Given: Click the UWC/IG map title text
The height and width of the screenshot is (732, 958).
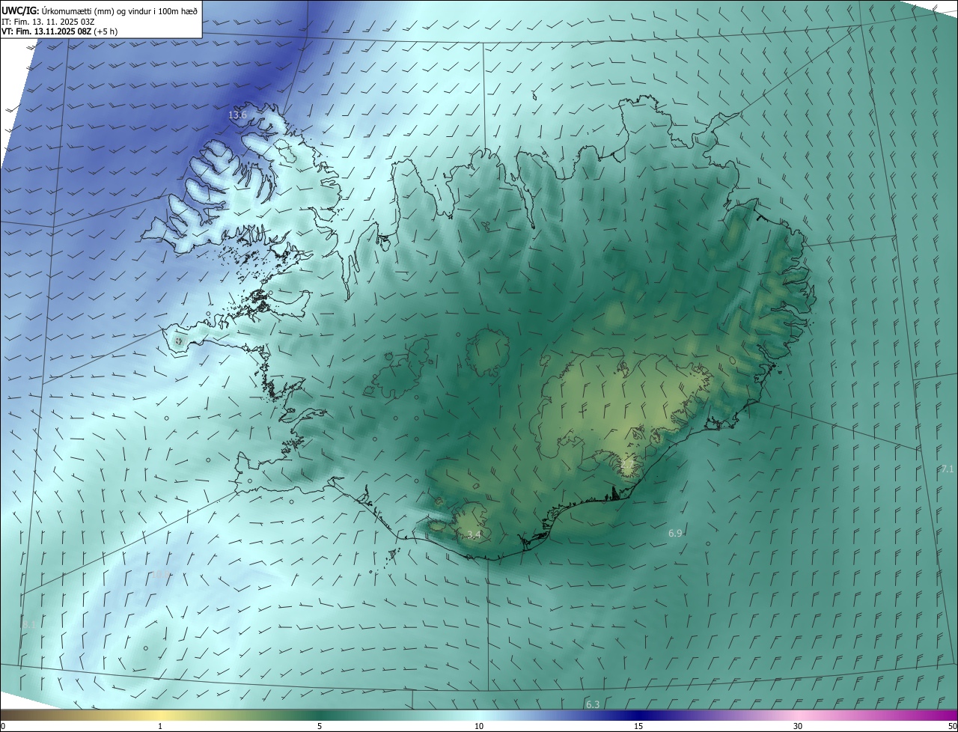Looking at the screenshot, I should tap(100, 10).
